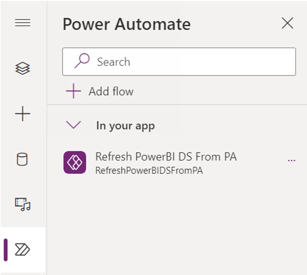Open the Data pane cylinder icon
This screenshot has width=307, height=275.
click(22, 159)
